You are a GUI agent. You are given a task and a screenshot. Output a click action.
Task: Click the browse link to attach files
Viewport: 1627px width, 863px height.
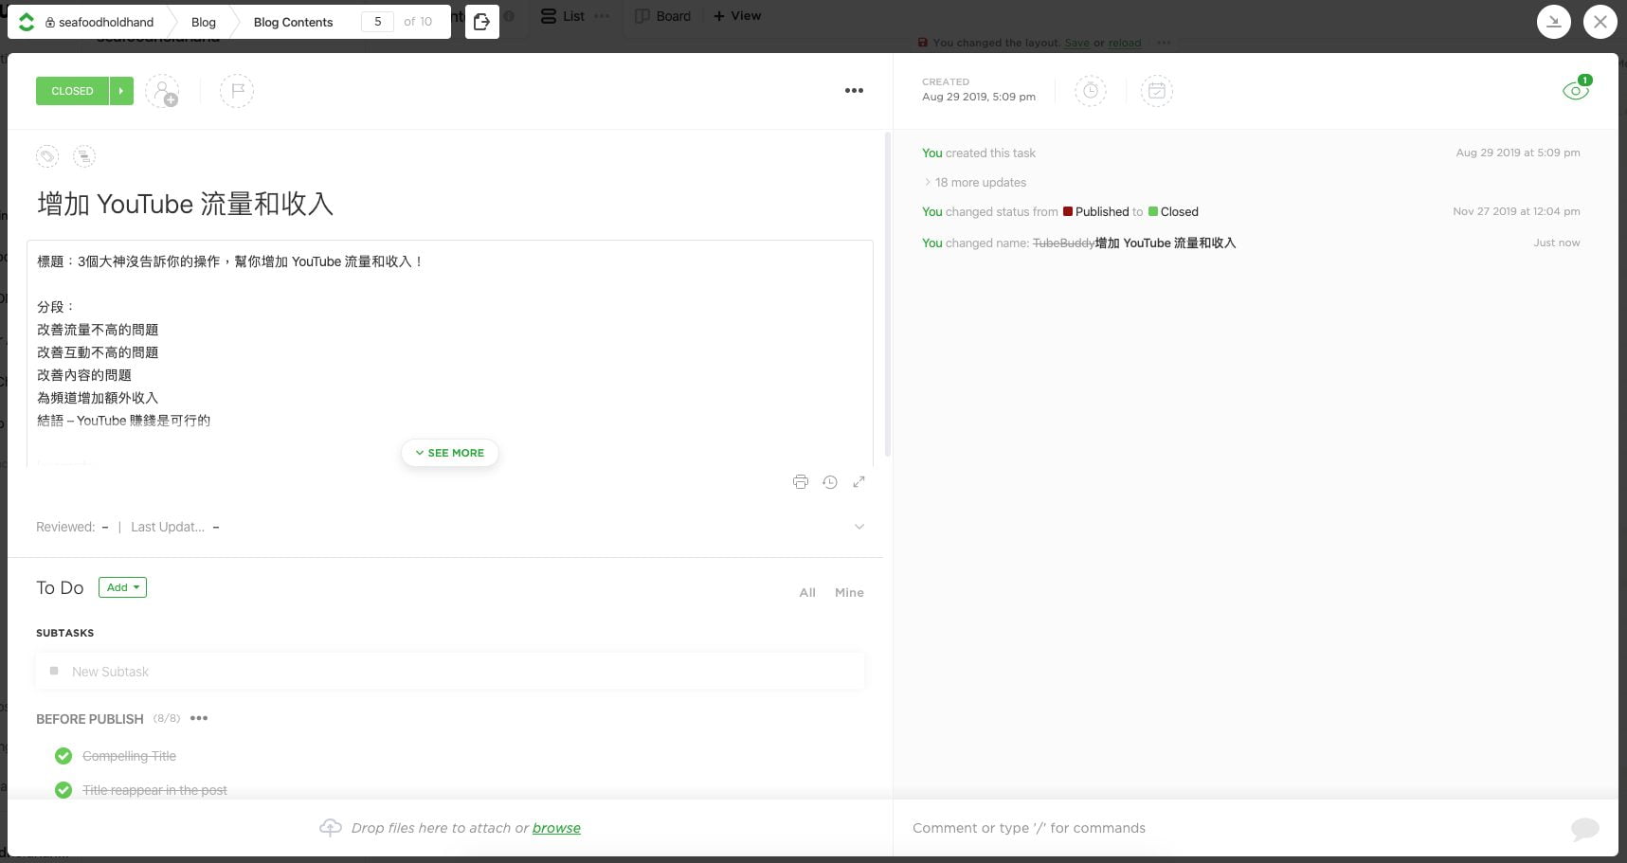click(x=556, y=828)
